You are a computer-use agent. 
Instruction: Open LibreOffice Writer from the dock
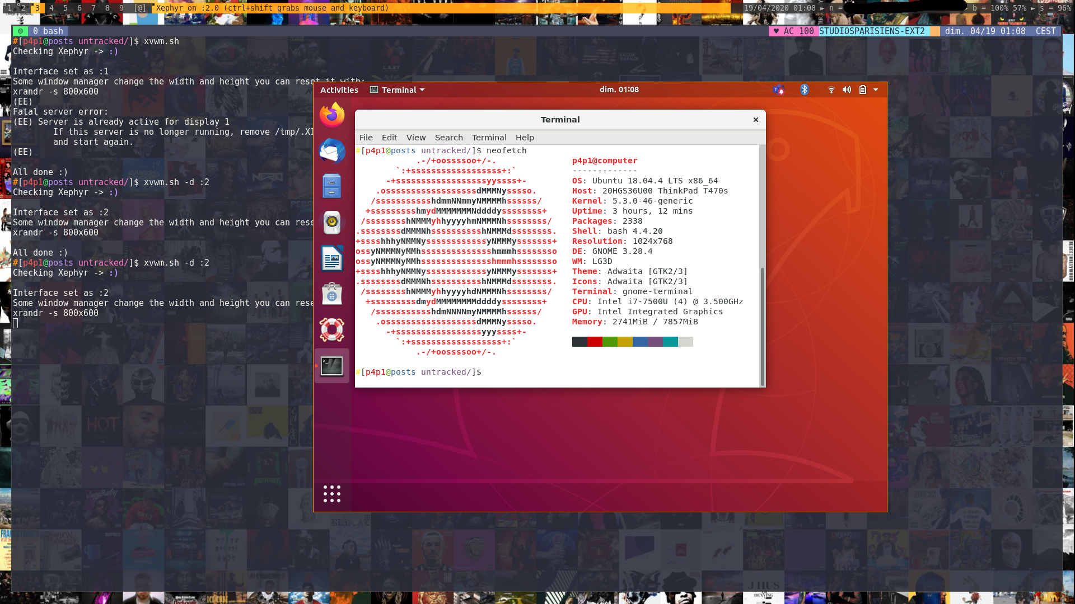332,258
